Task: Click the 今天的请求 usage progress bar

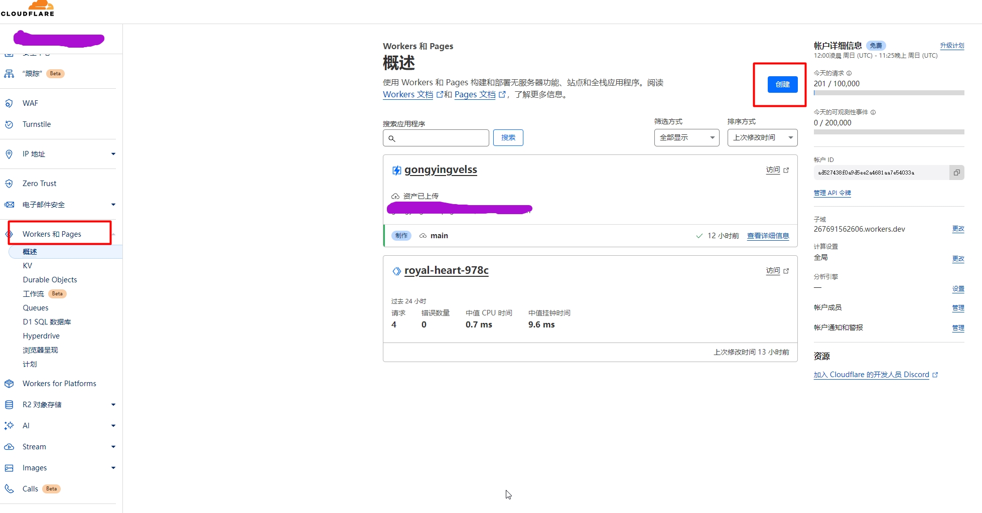Action: point(889,93)
